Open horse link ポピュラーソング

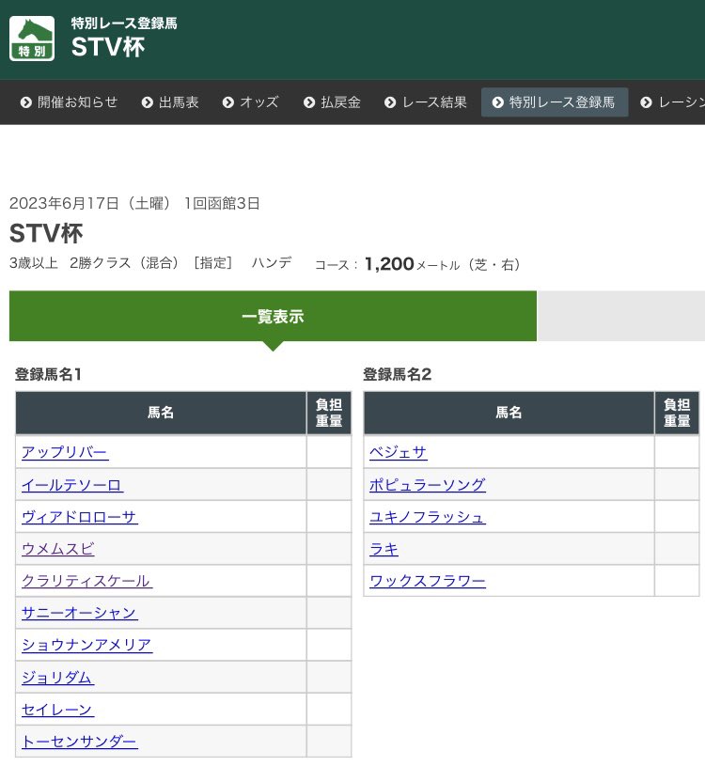428,485
